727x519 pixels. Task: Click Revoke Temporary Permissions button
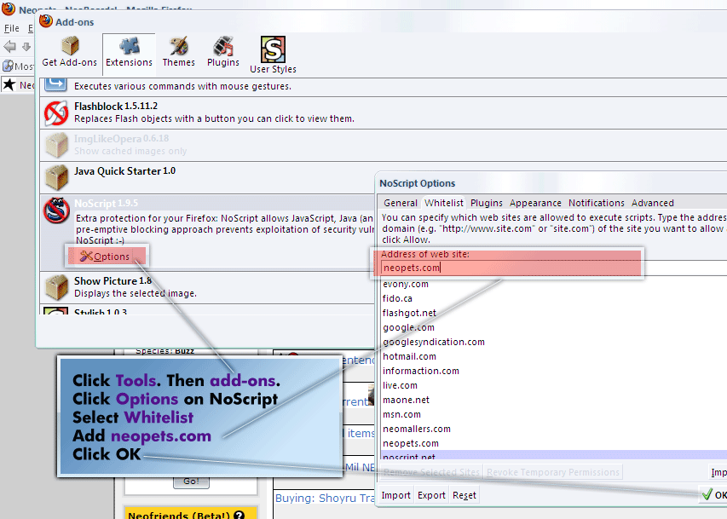point(552,472)
